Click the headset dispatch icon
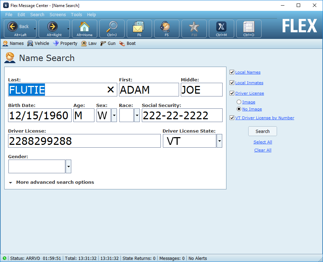 (x=166, y=27)
